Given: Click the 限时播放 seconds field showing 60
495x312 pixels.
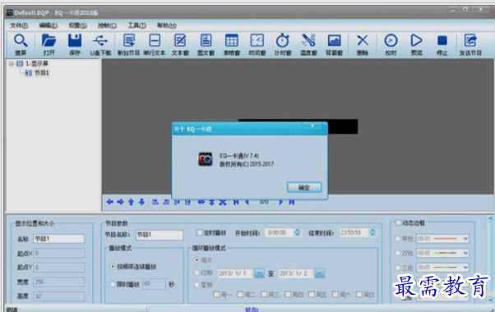Looking at the screenshot, I should [x=154, y=283].
